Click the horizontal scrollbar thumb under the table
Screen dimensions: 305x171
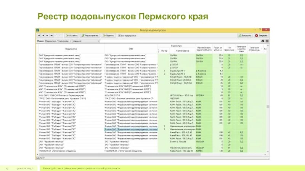point(120,155)
